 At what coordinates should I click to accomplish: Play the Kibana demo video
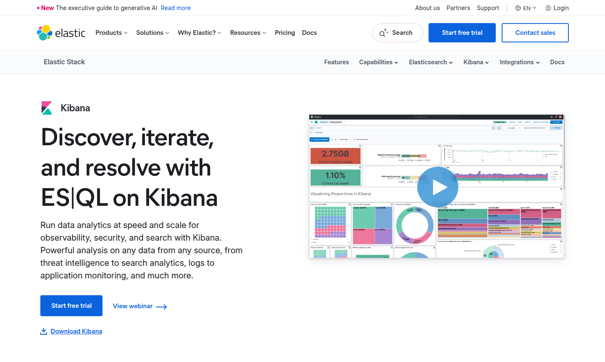[438, 187]
